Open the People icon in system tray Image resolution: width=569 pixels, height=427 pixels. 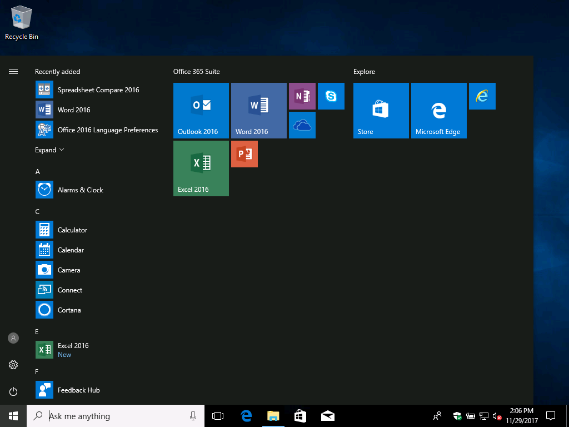point(437,416)
